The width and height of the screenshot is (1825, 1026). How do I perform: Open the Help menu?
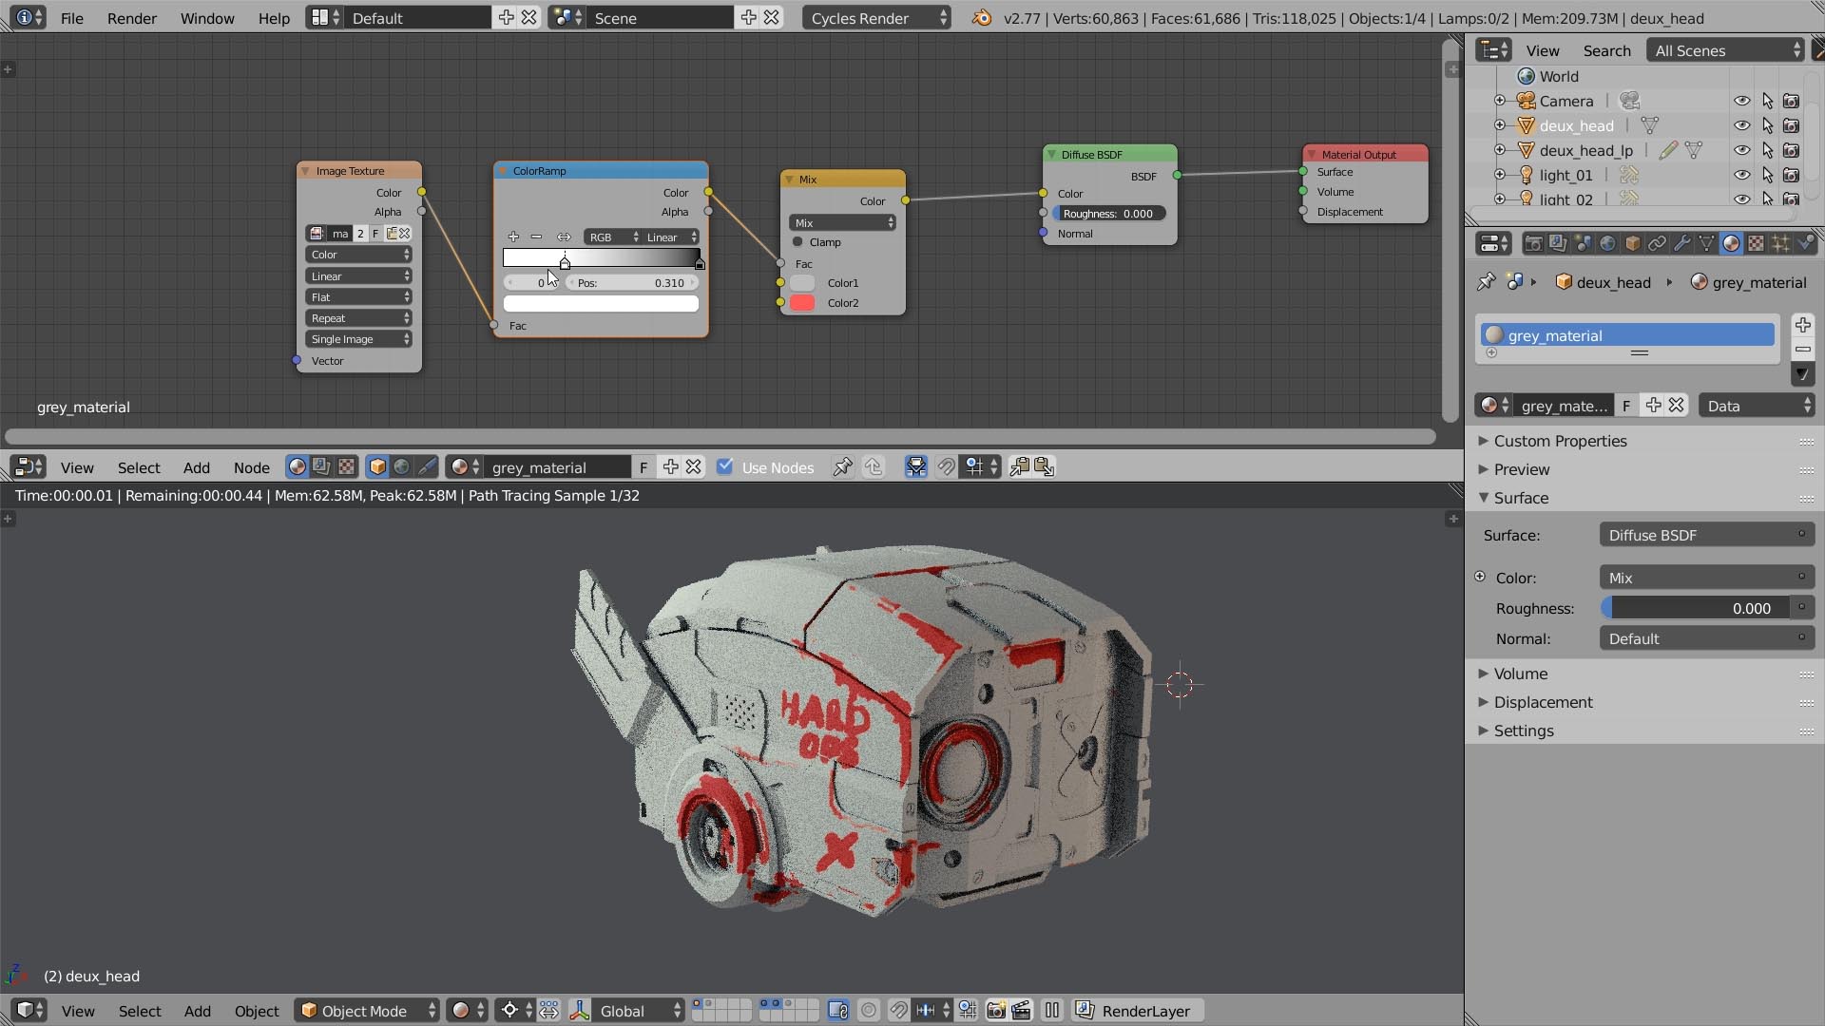point(274,18)
